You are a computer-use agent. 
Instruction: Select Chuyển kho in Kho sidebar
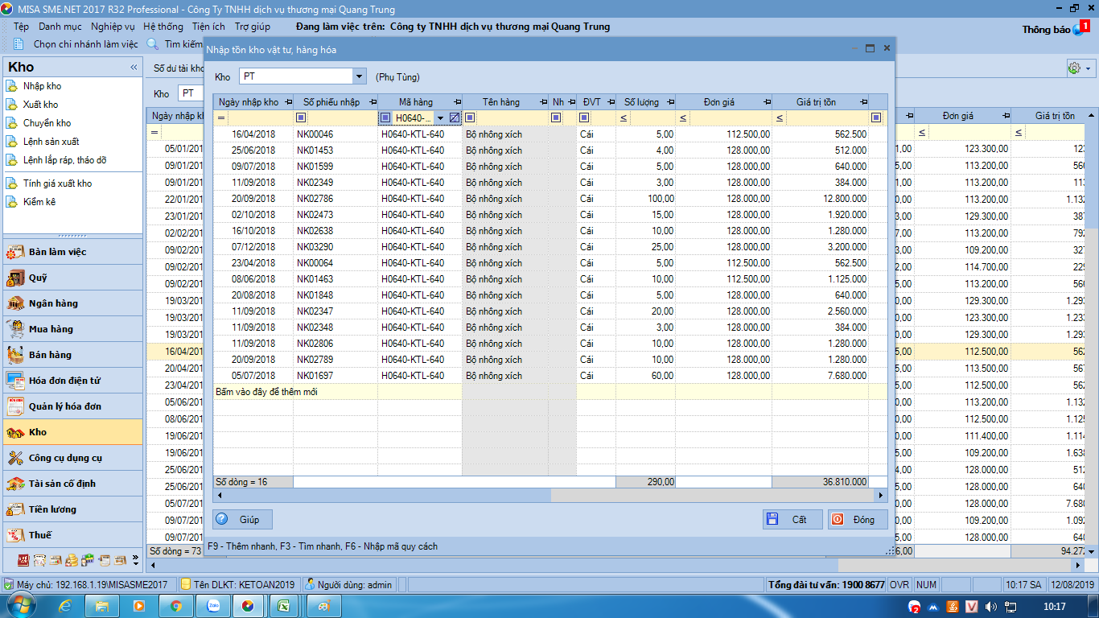point(47,123)
